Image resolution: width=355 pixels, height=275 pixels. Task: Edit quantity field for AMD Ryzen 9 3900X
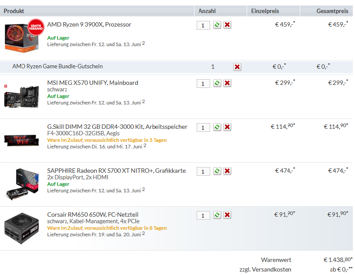tap(203, 25)
